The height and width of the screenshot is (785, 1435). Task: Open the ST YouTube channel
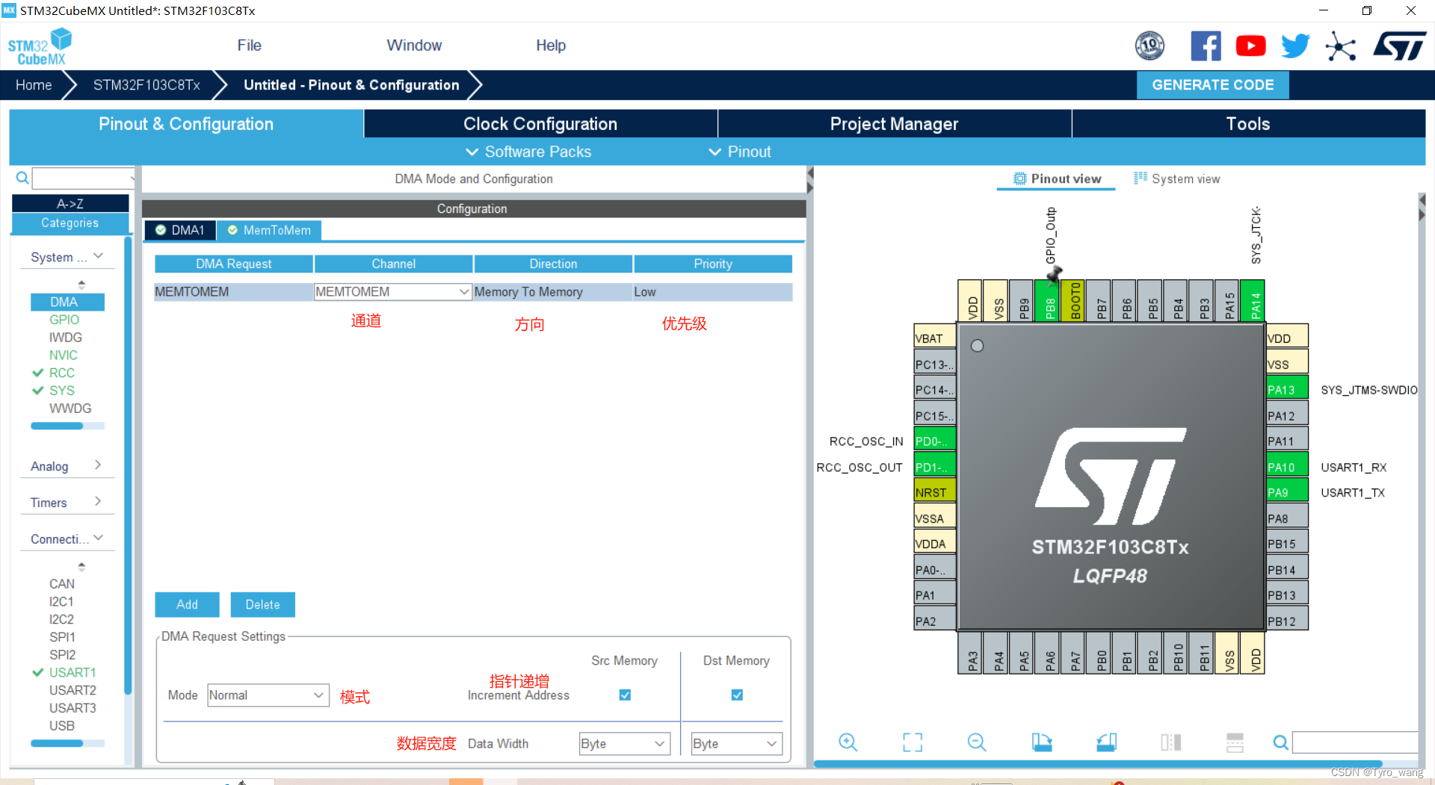click(1250, 46)
